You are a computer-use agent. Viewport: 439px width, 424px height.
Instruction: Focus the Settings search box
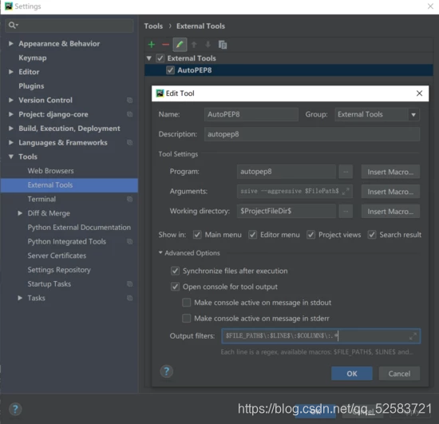click(x=69, y=26)
